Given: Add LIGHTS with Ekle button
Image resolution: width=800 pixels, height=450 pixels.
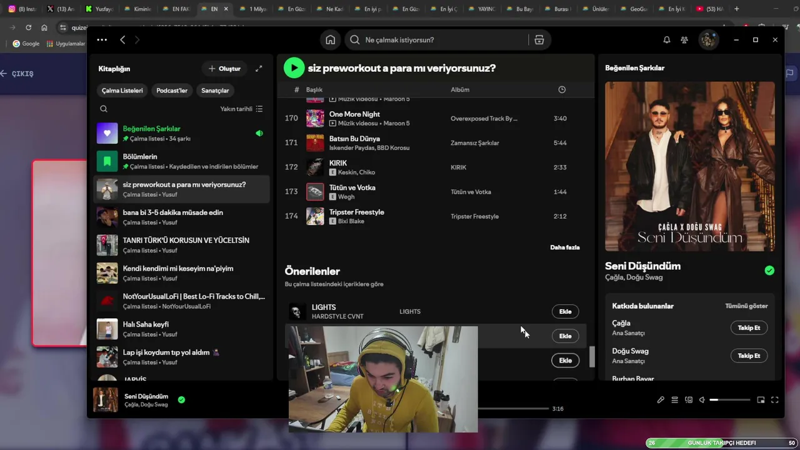Looking at the screenshot, I should pyautogui.click(x=565, y=311).
